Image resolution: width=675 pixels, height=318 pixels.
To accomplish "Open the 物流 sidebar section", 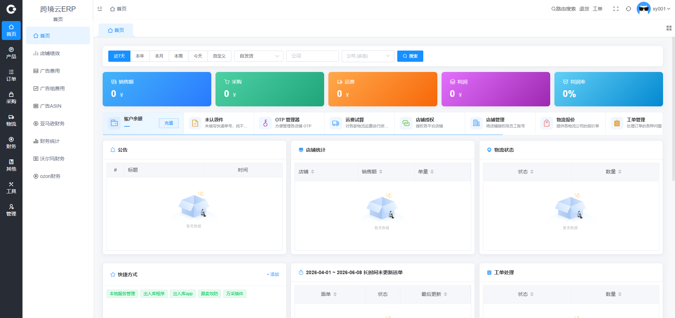I will pos(11,120).
